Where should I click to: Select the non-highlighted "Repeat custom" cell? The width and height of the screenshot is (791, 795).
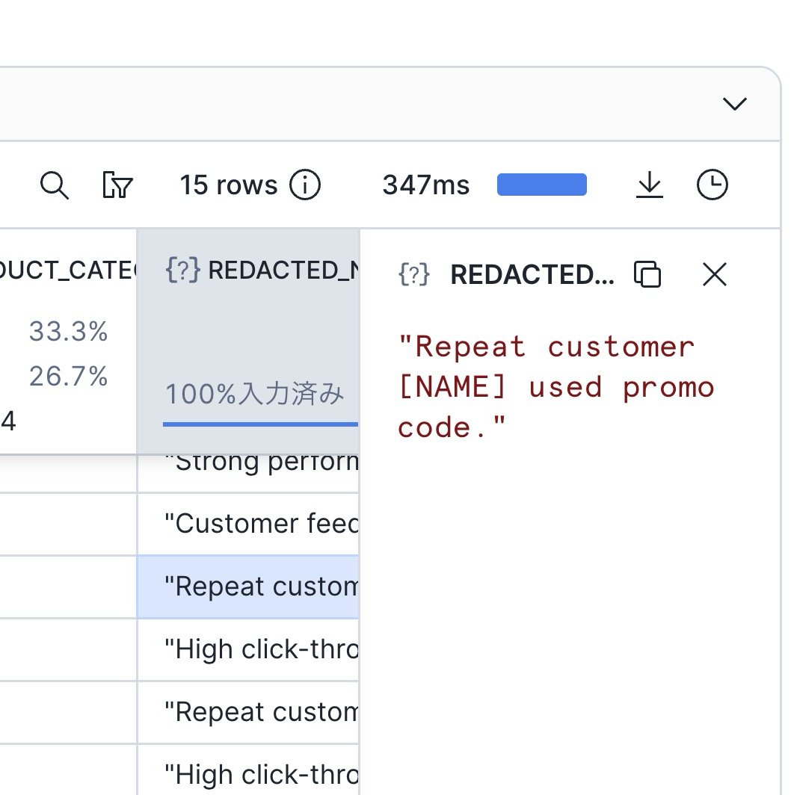point(248,712)
